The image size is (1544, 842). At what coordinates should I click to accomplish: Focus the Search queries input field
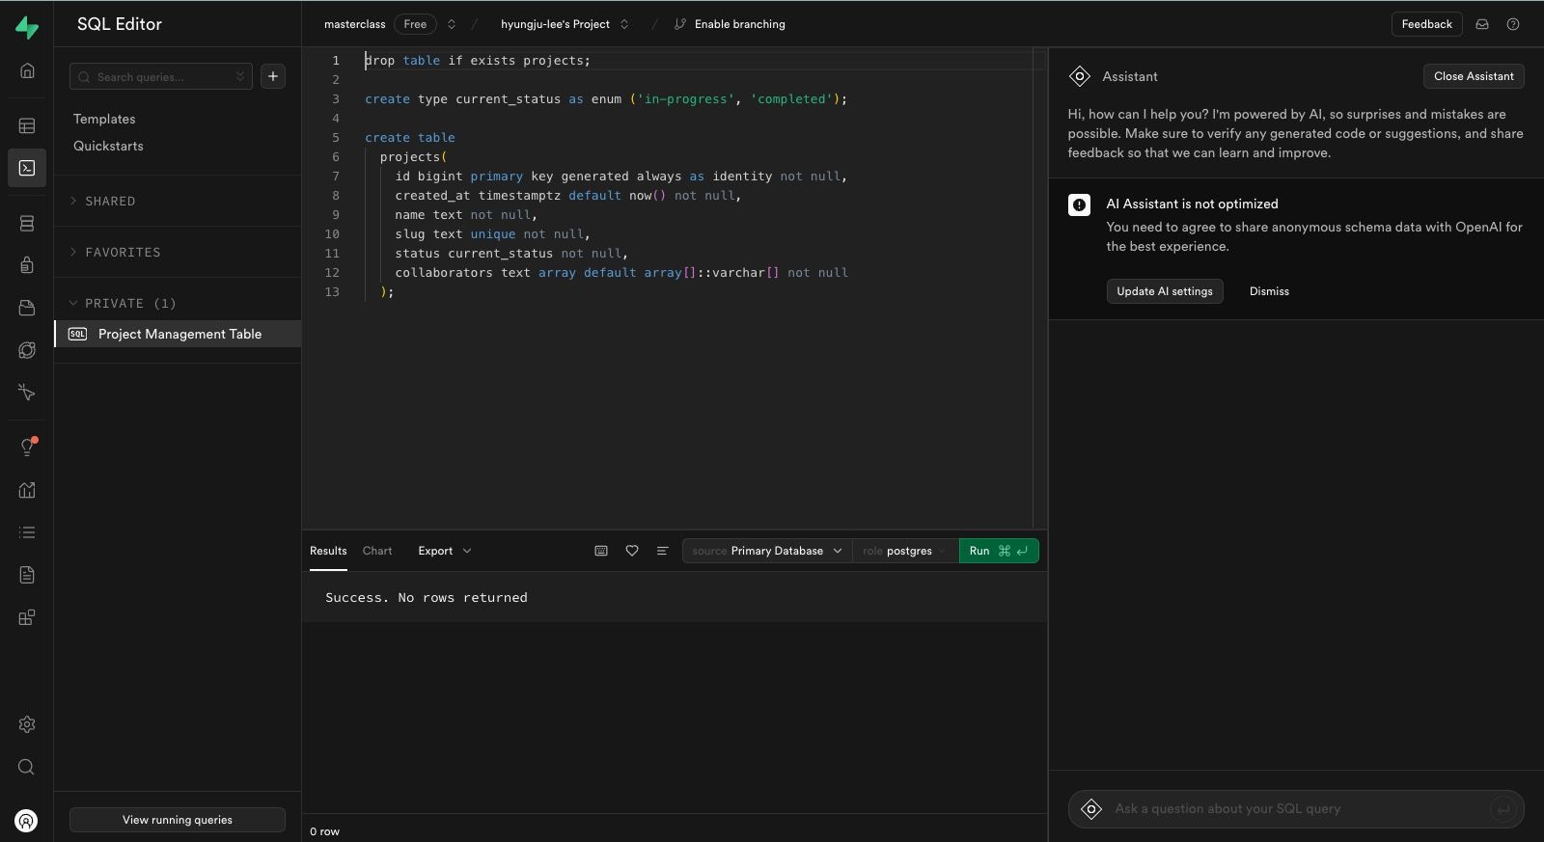pos(161,76)
